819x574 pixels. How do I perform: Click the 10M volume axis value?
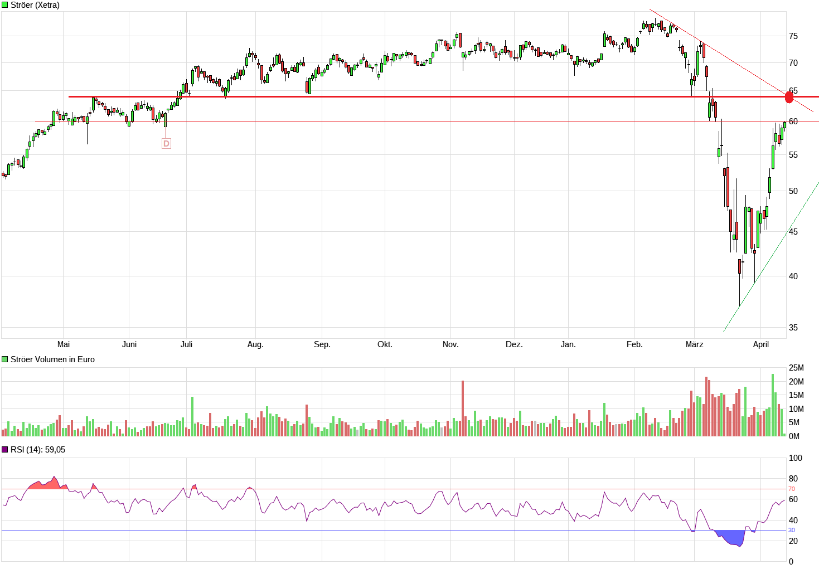click(x=796, y=409)
